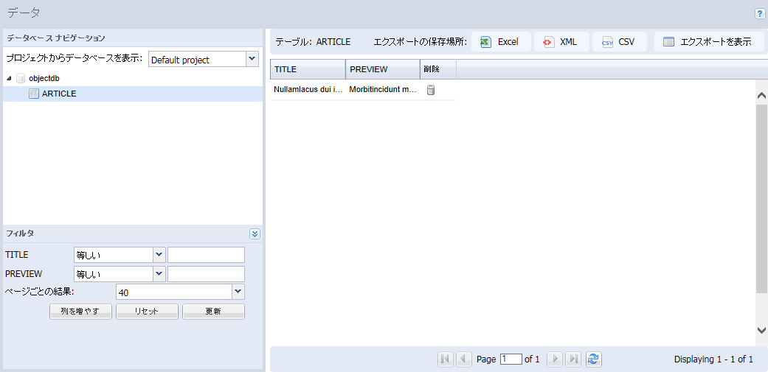Image resolution: width=768 pixels, height=372 pixels.
Task: Go to the first page icon
Action: pyautogui.click(x=445, y=359)
